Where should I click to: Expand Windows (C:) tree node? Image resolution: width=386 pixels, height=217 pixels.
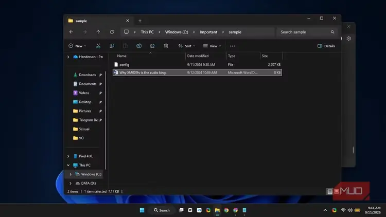(x=71, y=174)
